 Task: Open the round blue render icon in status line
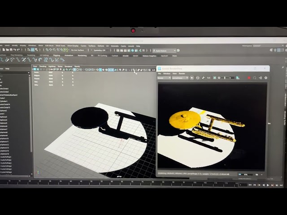coord(133,51)
